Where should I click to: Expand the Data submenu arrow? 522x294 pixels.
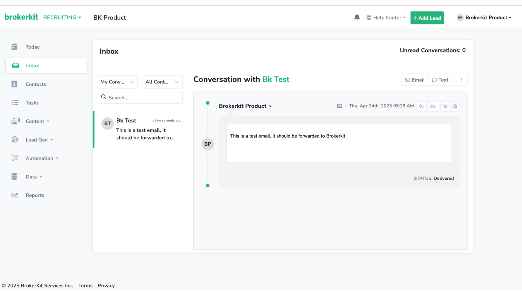coord(41,177)
